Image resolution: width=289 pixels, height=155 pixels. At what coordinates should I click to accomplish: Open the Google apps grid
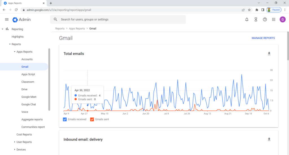(x=274, y=19)
